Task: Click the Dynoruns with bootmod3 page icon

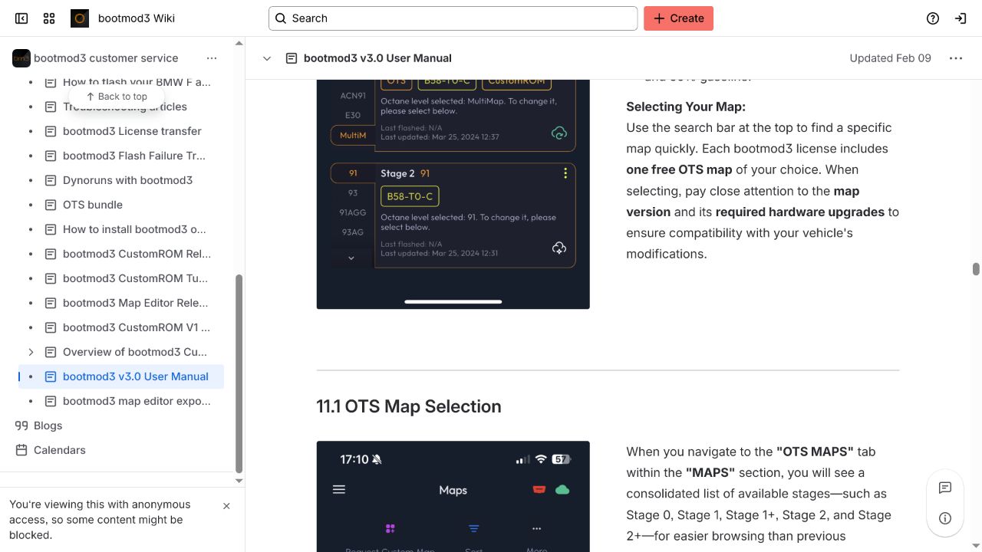Action: point(51,180)
